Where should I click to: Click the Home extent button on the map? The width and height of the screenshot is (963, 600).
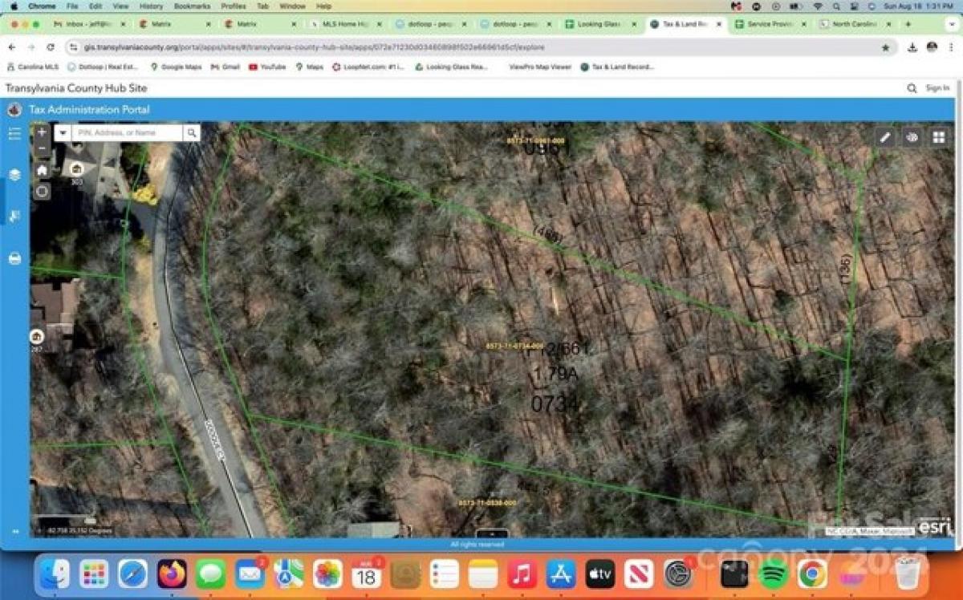[42, 171]
